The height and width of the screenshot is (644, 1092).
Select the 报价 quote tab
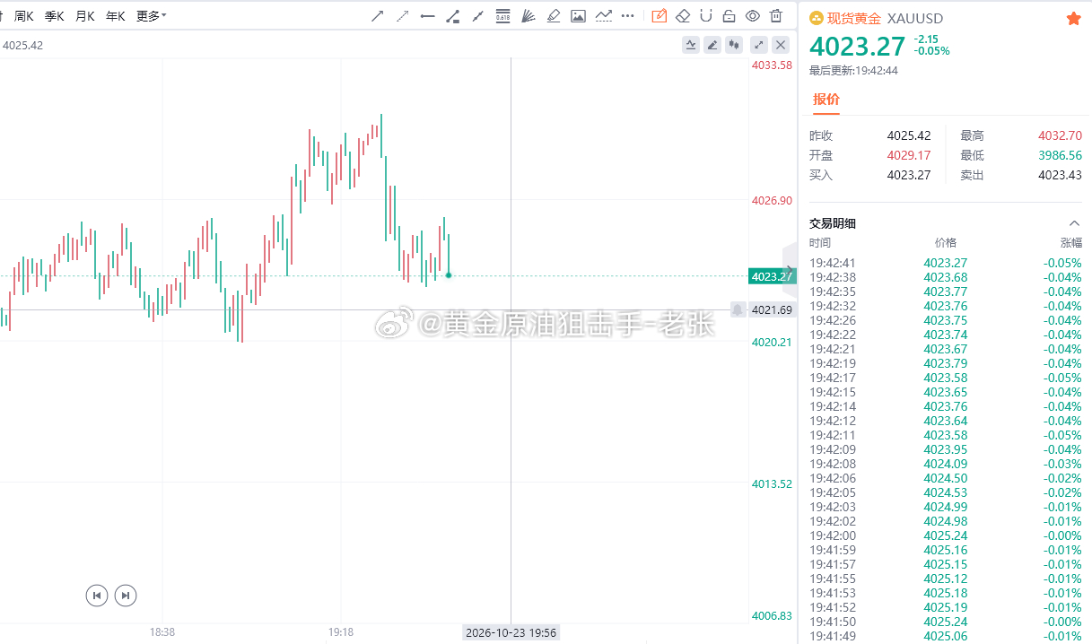pos(826,99)
